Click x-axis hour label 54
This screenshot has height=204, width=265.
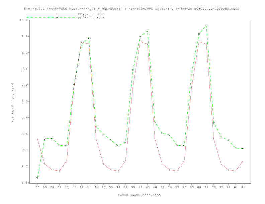click(x=170, y=187)
